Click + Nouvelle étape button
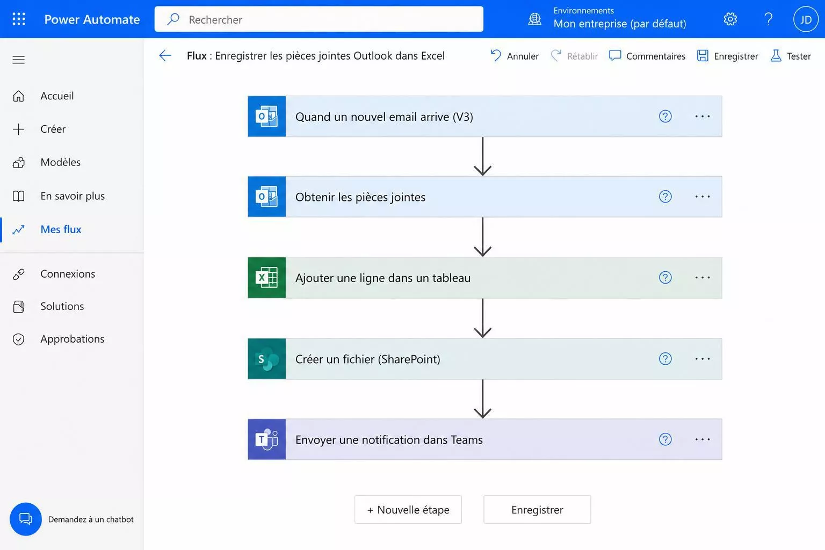The width and height of the screenshot is (825, 550). 408,510
